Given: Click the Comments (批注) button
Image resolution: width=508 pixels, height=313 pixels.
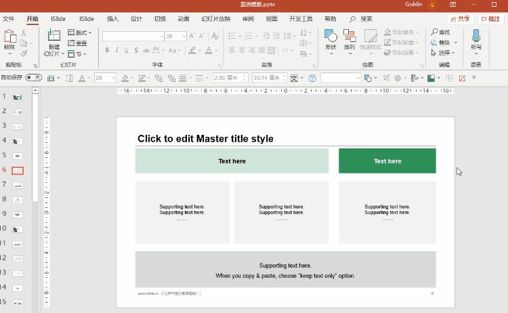Looking at the screenshot, I should 490,19.
